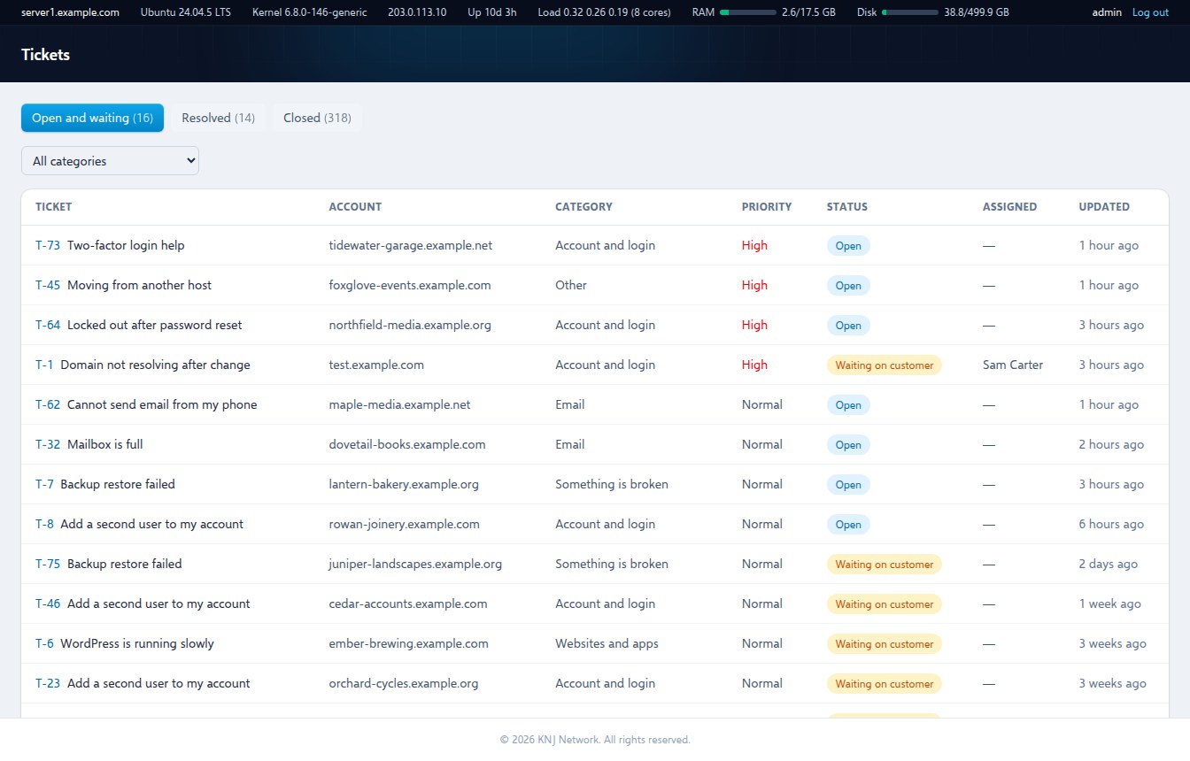
Task: Open ticket T-62 Cannot send email
Action: [x=146, y=404]
